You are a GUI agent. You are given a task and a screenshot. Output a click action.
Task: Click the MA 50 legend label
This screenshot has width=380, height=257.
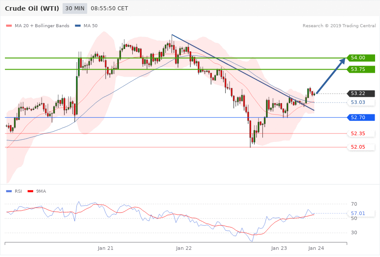click(90, 25)
